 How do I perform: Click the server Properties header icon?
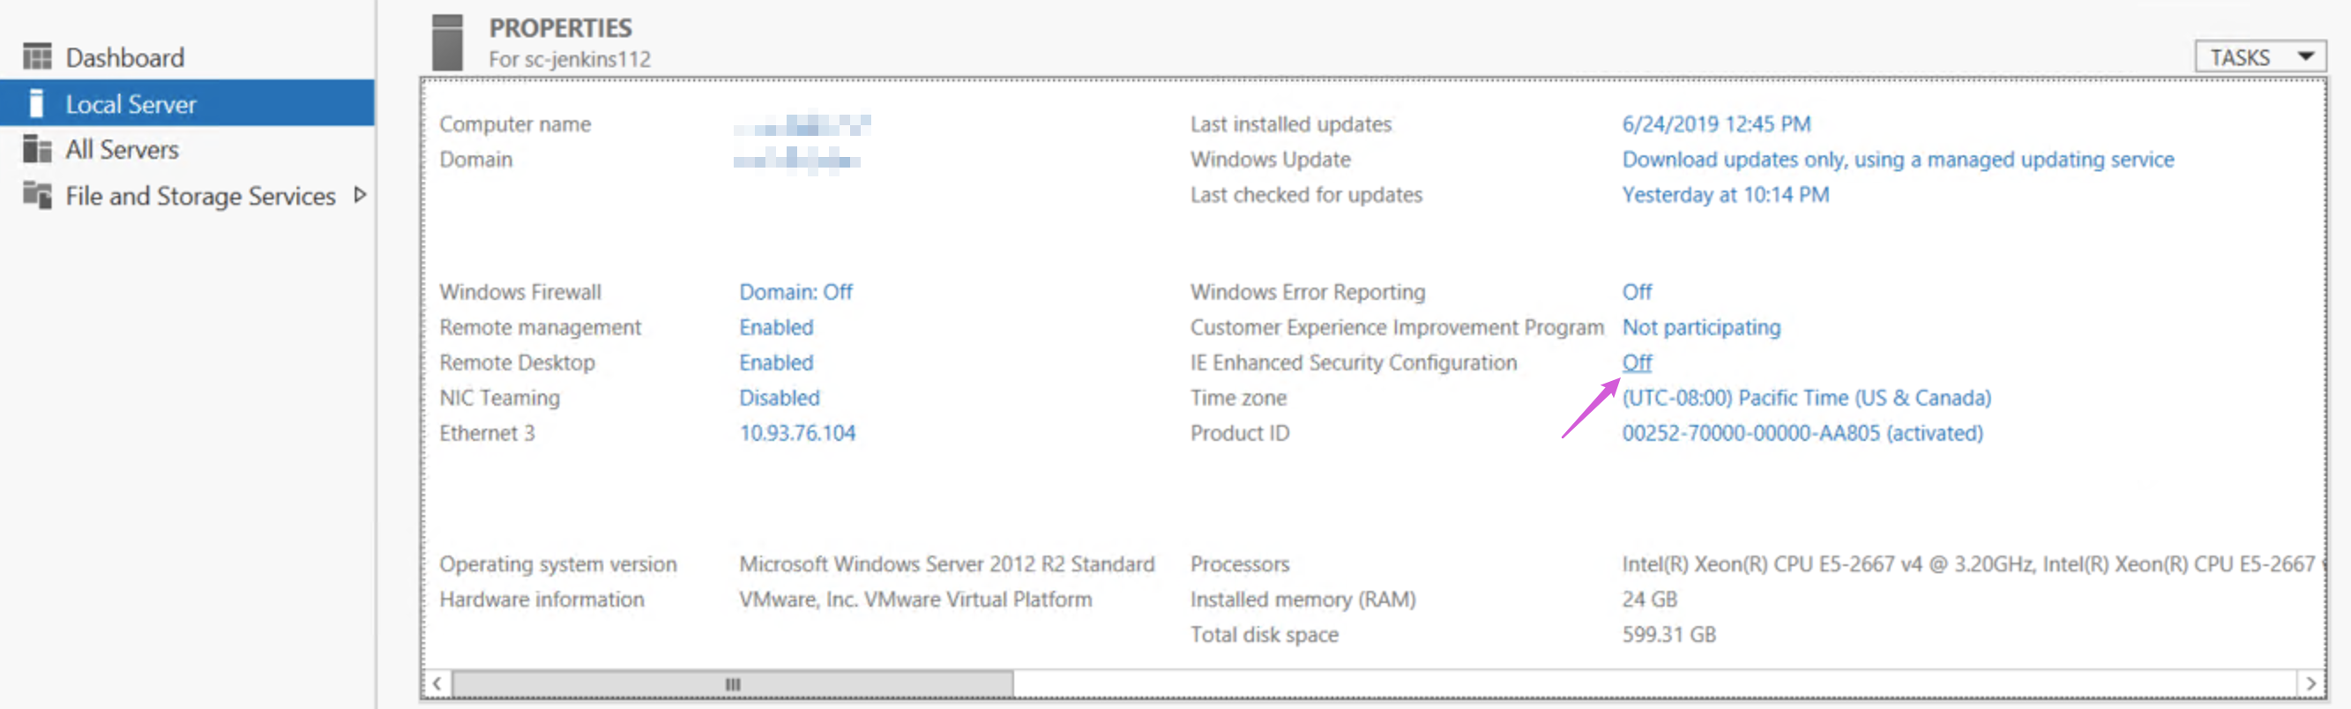(x=447, y=42)
